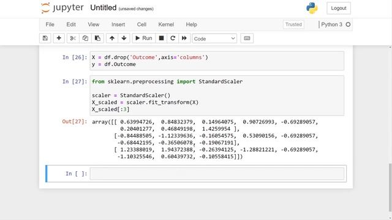Save notebook with the floppy disk icon

[45, 38]
